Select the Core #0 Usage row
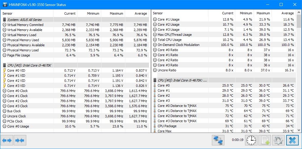This screenshot has width=302, height=149. pos(75,126)
